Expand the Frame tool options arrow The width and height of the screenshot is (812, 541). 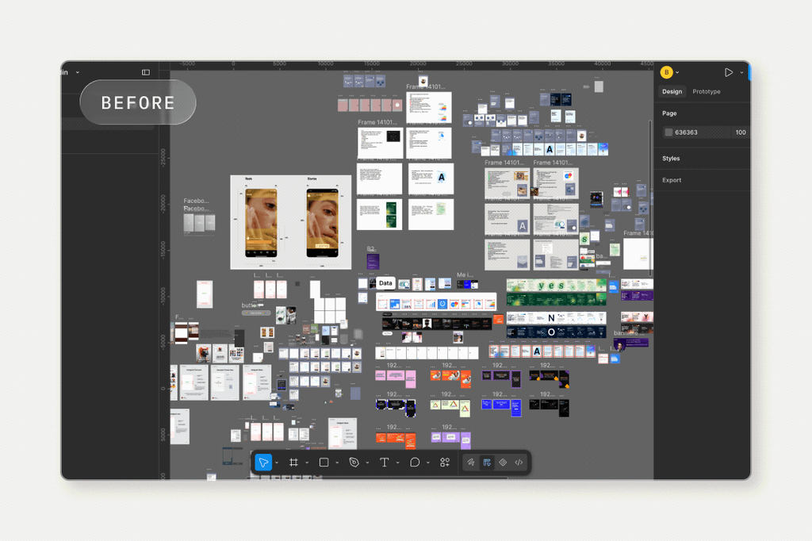point(307,462)
